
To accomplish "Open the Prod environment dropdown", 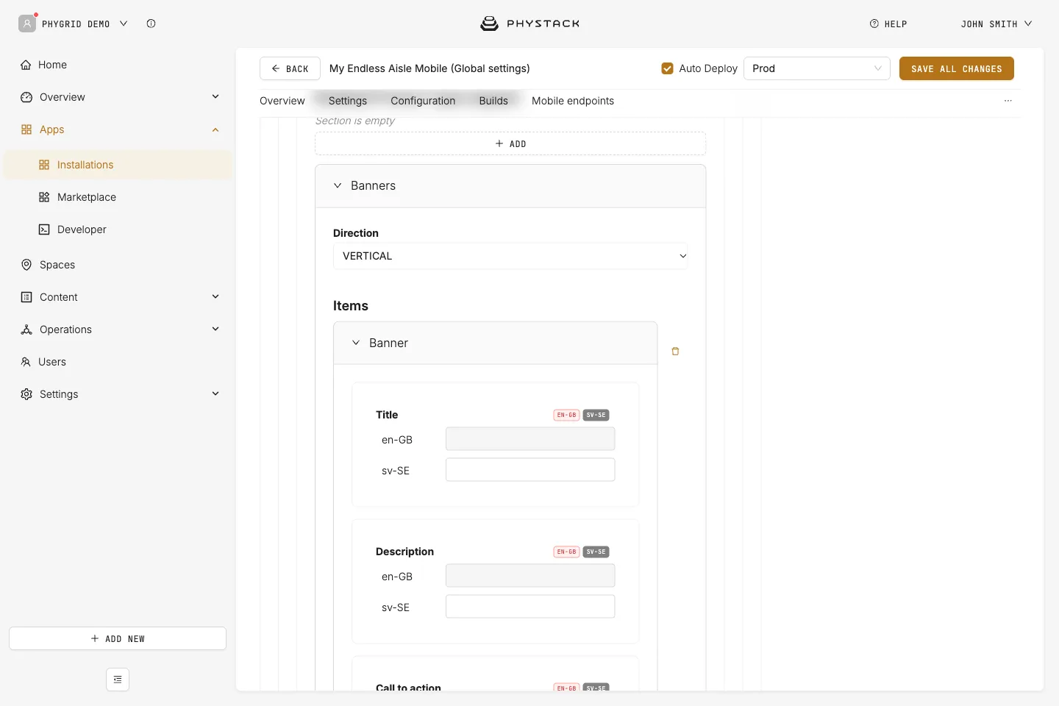I will click(x=817, y=68).
